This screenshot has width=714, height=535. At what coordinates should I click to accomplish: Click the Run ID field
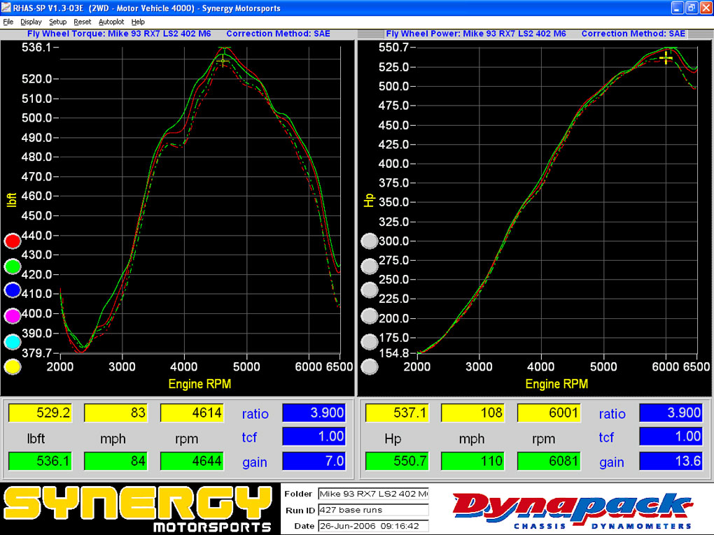click(x=373, y=510)
